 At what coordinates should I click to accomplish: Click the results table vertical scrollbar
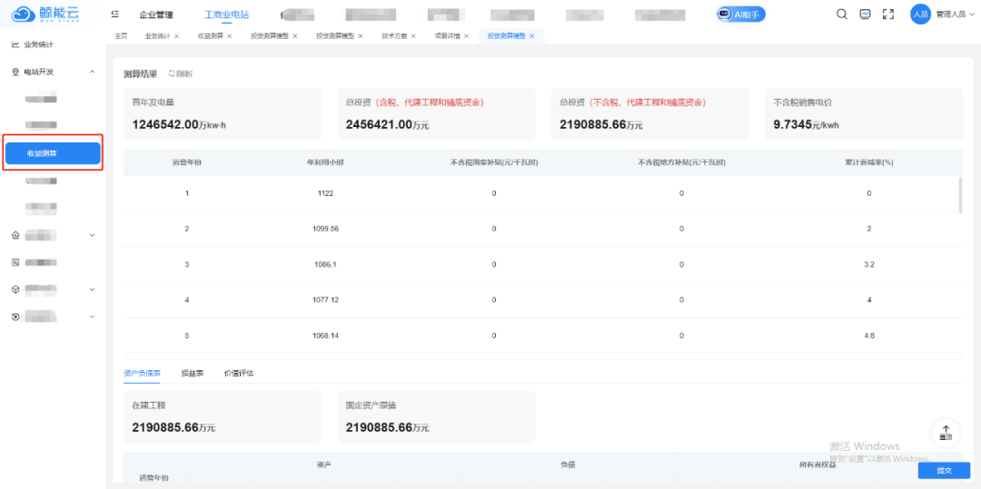tap(960, 194)
